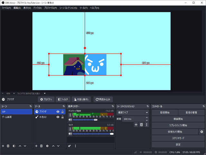Toggle visibility of 水色02 source
This screenshot has width=206, height=155.
point(58,117)
